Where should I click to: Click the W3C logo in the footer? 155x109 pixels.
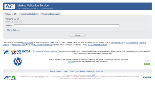point(7,78)
